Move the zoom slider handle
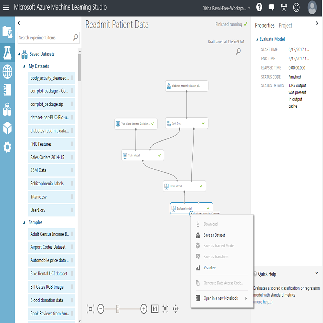This screenshot has width=323, height=323. coord(118,309)
